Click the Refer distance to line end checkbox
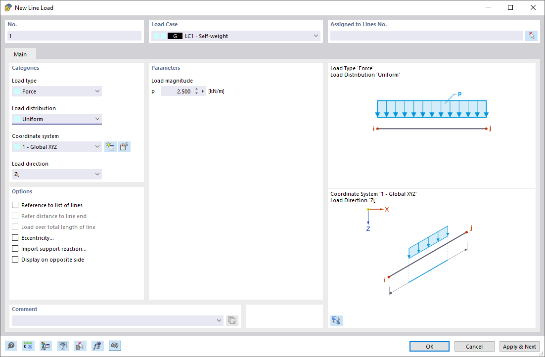Screen dimensions: 545x357 coord(15,216)
